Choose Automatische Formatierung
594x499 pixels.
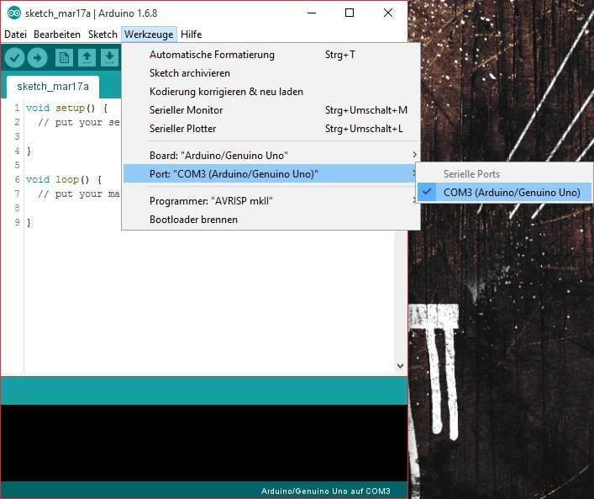271,55
